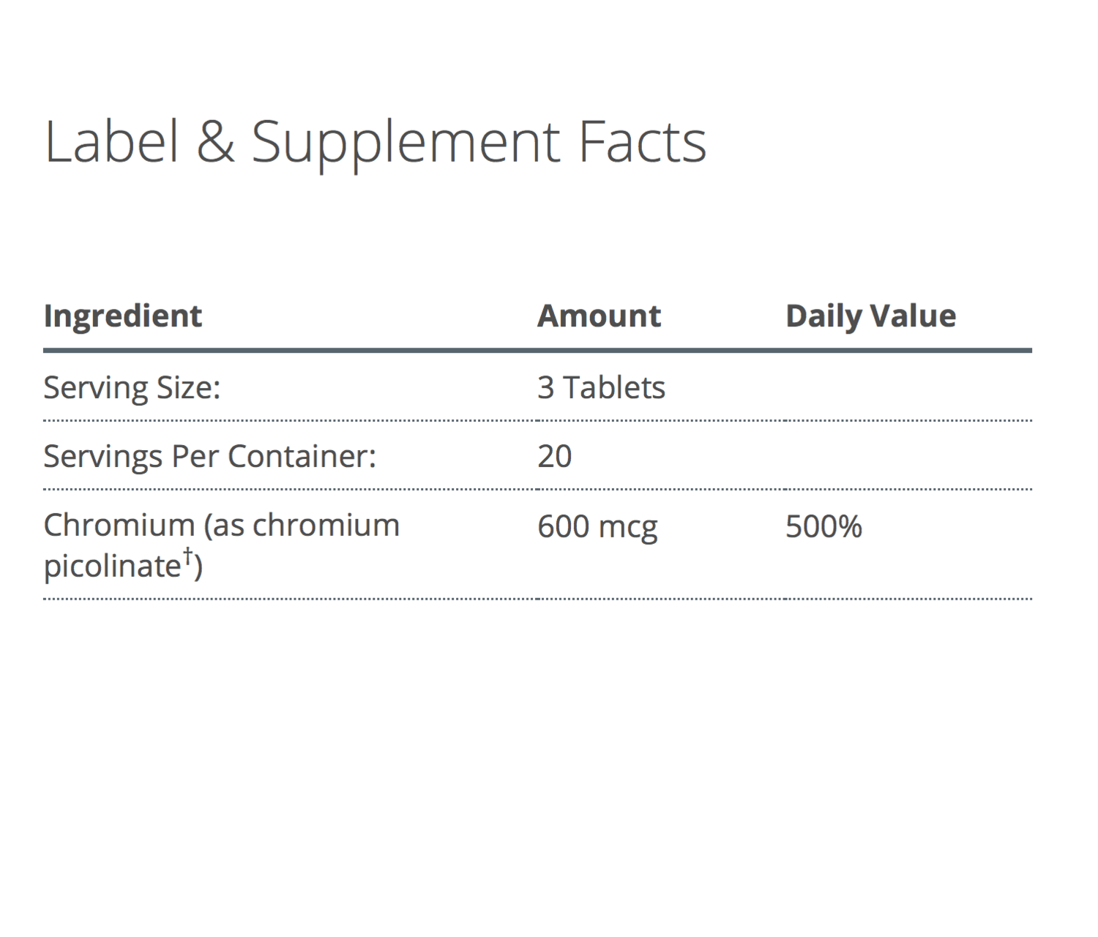Click the "Label & Supplement Facts" heading

click(x=375, y=141)
